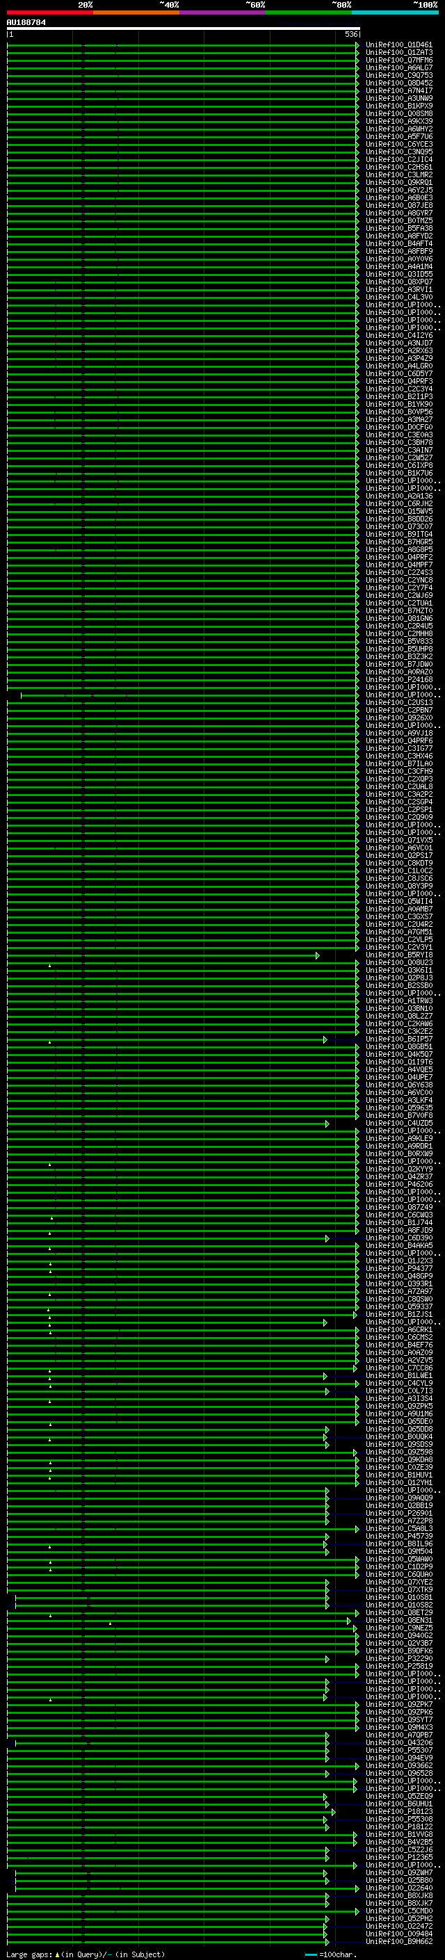Click the arrowhead ending the UniRef100_B6IP57 alignment
Viewport: 445px width, 1960px height.
click(325, 1040)
